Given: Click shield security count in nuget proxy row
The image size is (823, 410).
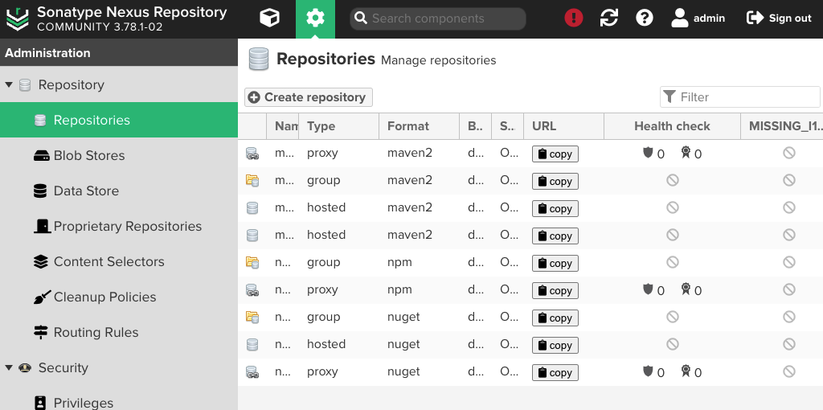Looking at the screenshot, I should pyautogui.click(x=653, y=371).
